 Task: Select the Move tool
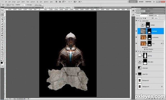(x=2, y=10)
